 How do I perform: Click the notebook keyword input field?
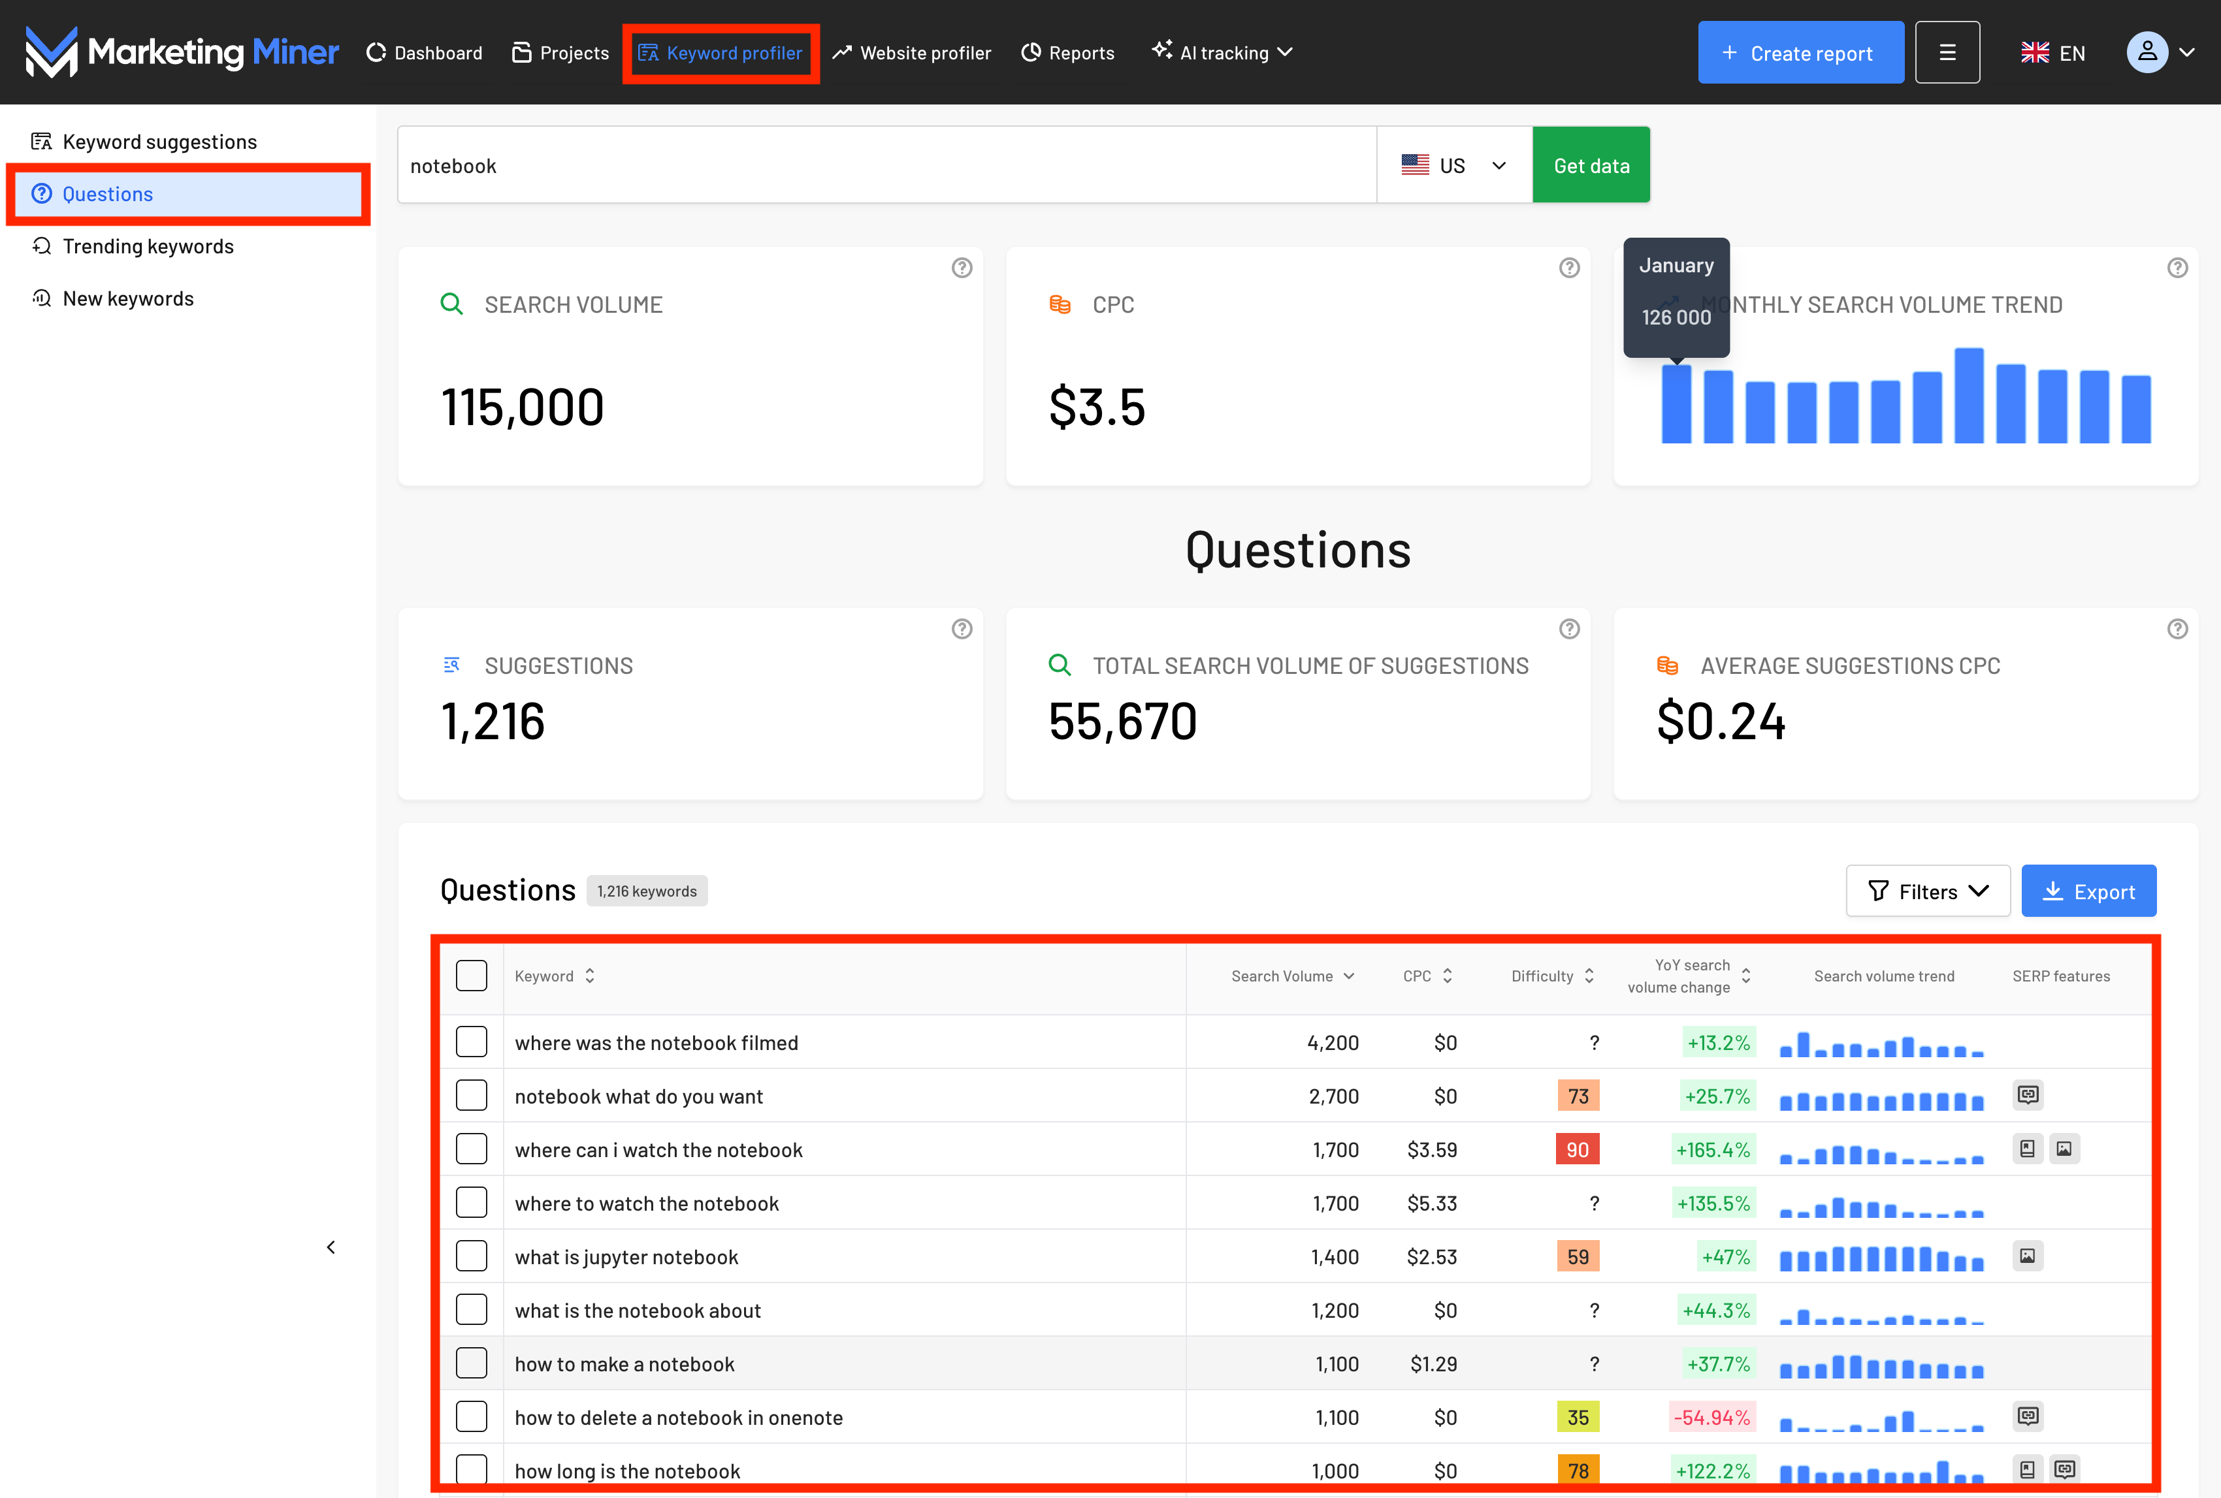886,165
